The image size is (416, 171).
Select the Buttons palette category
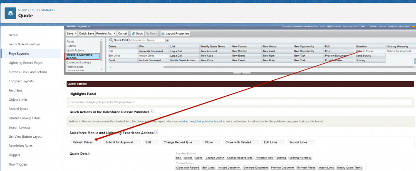pos(72,46)
